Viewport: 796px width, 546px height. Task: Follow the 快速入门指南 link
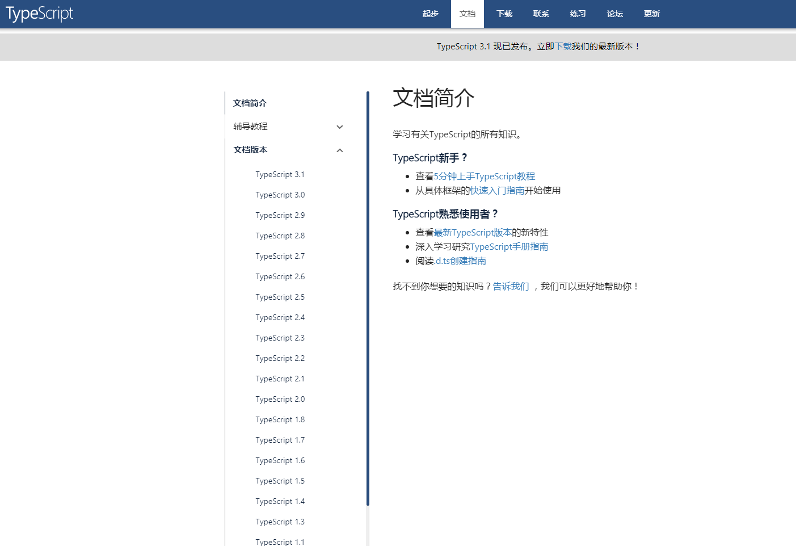(498, 191)
